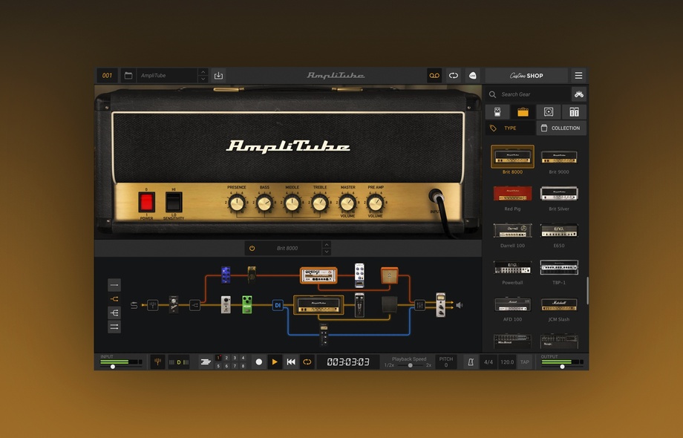Click the play button

point(275,362)
